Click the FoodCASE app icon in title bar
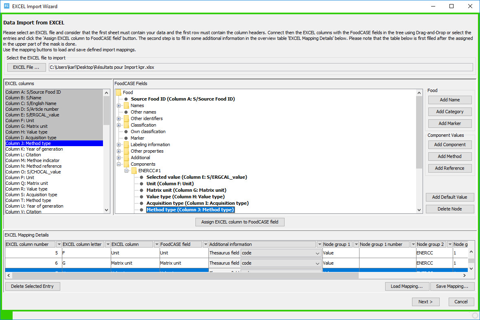Screen dimensions: 480x320 pos(7,6)
